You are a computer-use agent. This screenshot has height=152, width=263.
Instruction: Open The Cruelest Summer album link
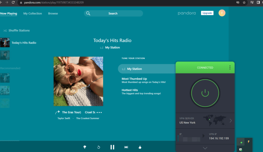pyautogui.click(x=88, y=119)
